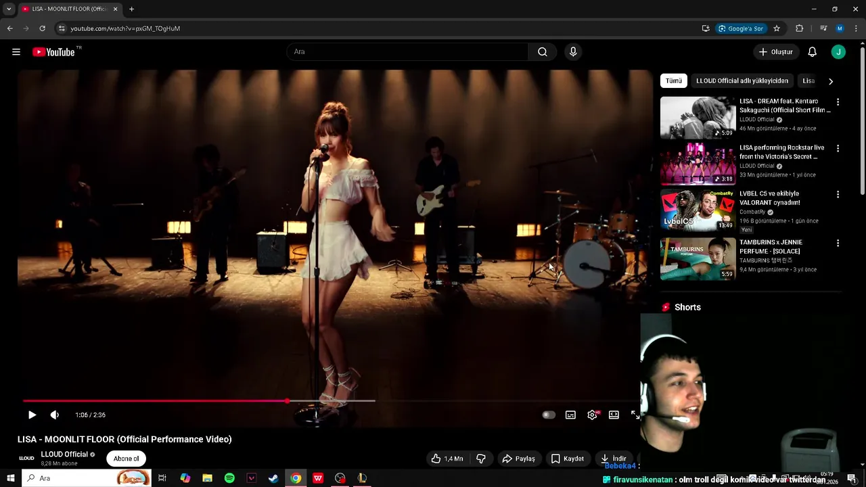Open File Explorer from taskbar

point(207,478)
